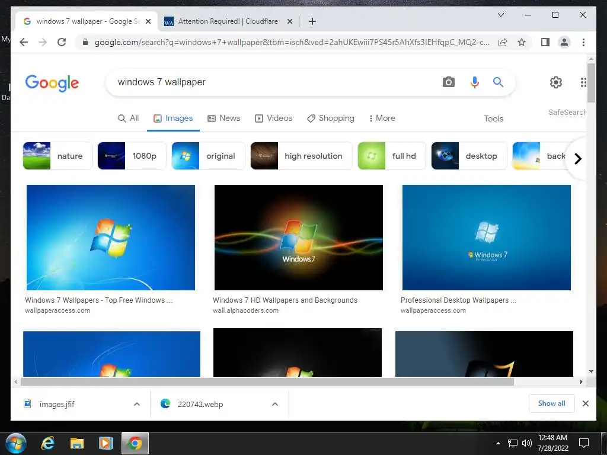Click the horizontal scrollbar thumb
Viewport: 607px width, 455px height.
[x=267, y=382]
